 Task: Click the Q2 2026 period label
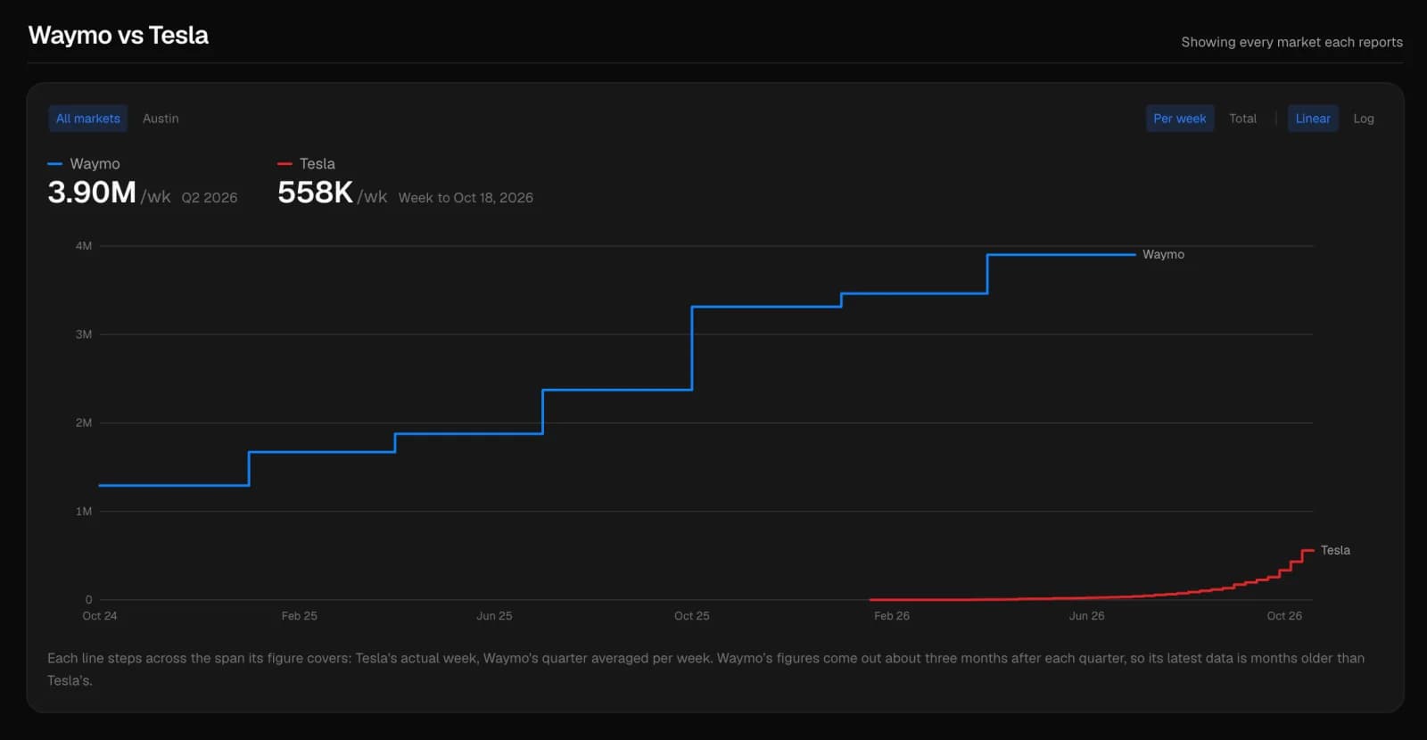coord(210,198)
